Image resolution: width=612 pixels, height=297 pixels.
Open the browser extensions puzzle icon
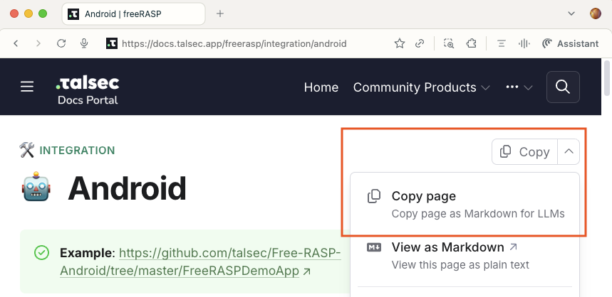coord(471,43)
